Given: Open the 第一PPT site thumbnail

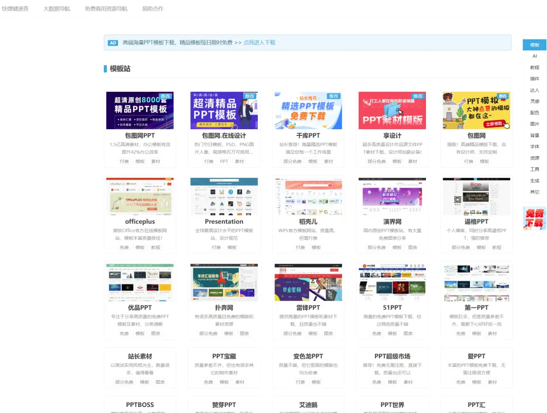Looking at the screenshot, I should 476,282.
